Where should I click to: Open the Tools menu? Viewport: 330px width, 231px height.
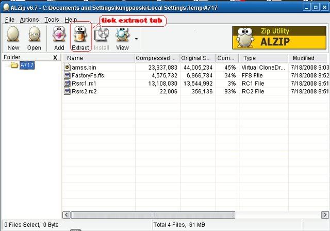(52, 20)
